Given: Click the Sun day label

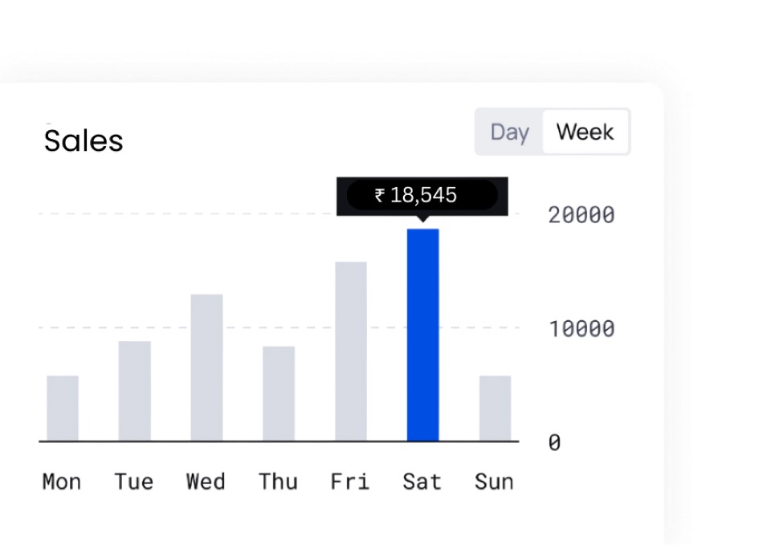Looking at the screenshot, I should 494,482.
